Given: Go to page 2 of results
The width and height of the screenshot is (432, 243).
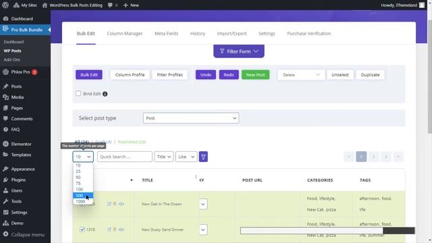Looking at the screenshot, I should pyautogui.click(x=373, y=157).
